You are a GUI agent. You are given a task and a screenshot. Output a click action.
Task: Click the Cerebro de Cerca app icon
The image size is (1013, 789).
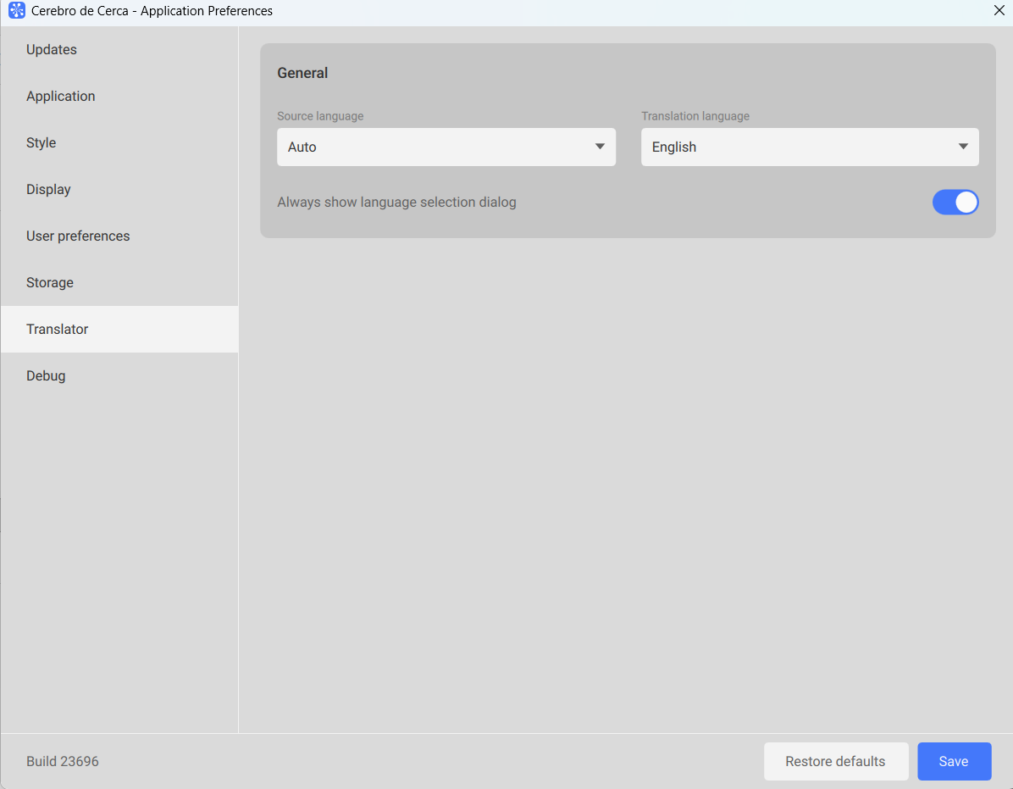point(16,11)
